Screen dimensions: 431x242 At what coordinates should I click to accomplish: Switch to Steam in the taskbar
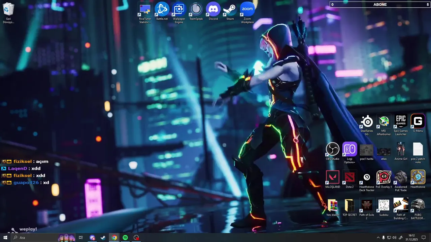coord(103,238)
